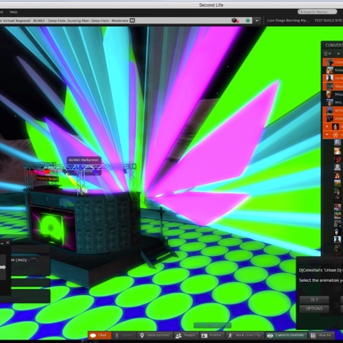Collapse the expanded group with down arrow

tap(327, 134)
